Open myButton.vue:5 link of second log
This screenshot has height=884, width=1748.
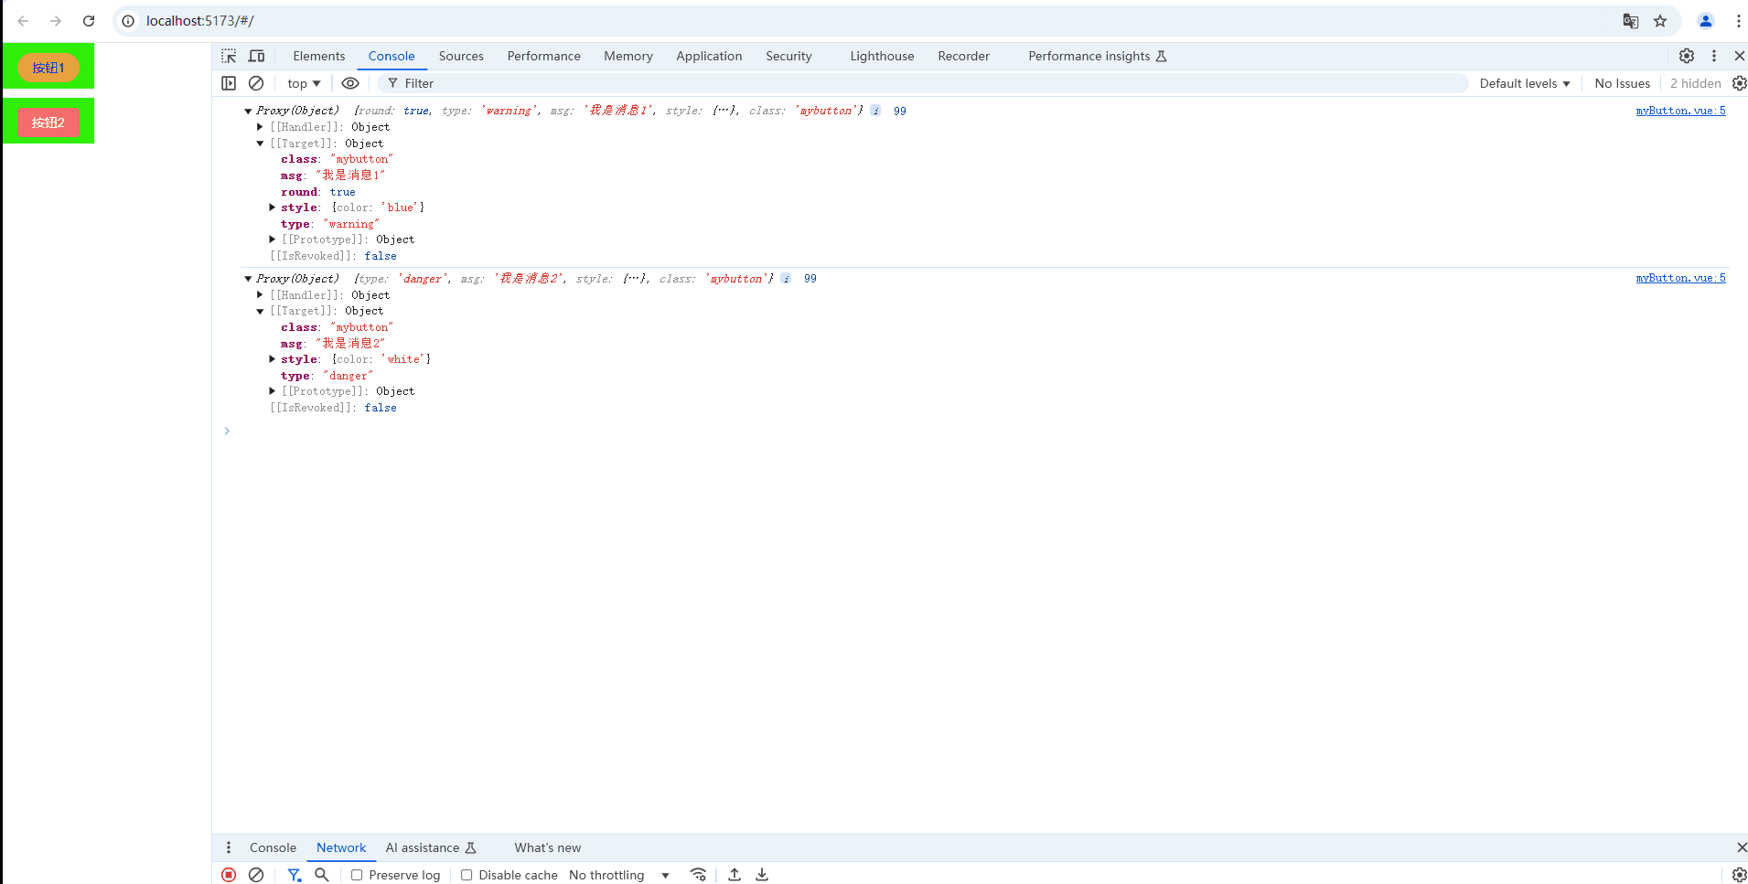click(1680, 278)
